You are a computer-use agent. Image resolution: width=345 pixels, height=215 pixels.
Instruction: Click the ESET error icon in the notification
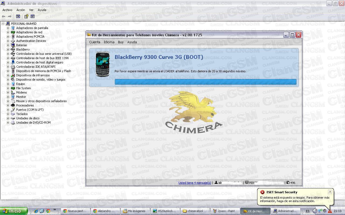(262, 192)
